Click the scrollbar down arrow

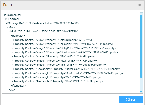pyautogui.click(x=141, y=92)
